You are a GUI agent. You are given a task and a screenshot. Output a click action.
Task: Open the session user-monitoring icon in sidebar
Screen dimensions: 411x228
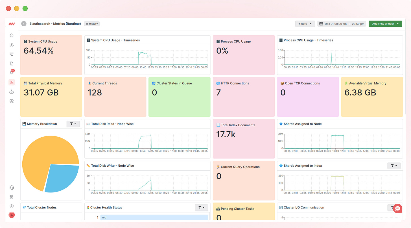(x=12, y=101)
